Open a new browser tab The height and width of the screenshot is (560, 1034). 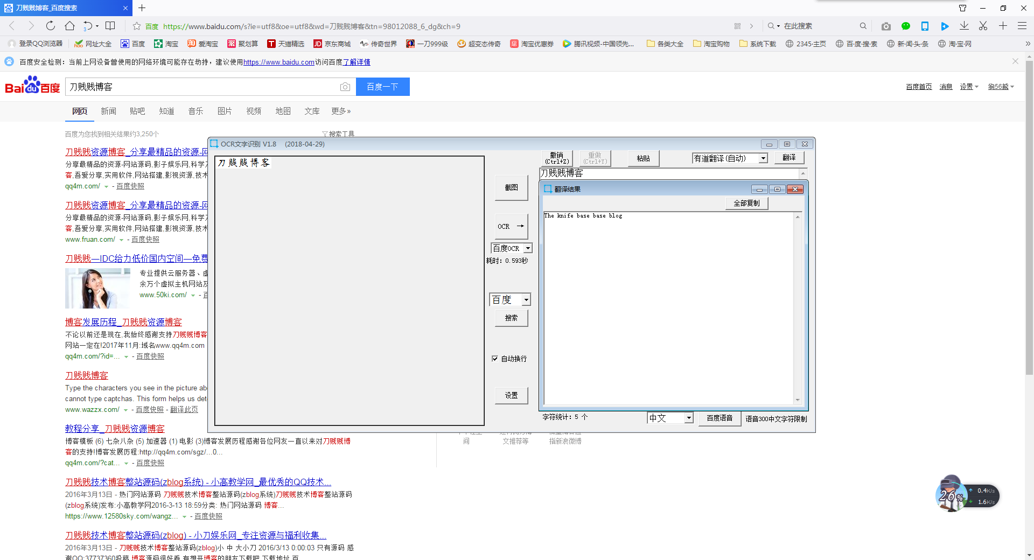(x=142, y=8)
